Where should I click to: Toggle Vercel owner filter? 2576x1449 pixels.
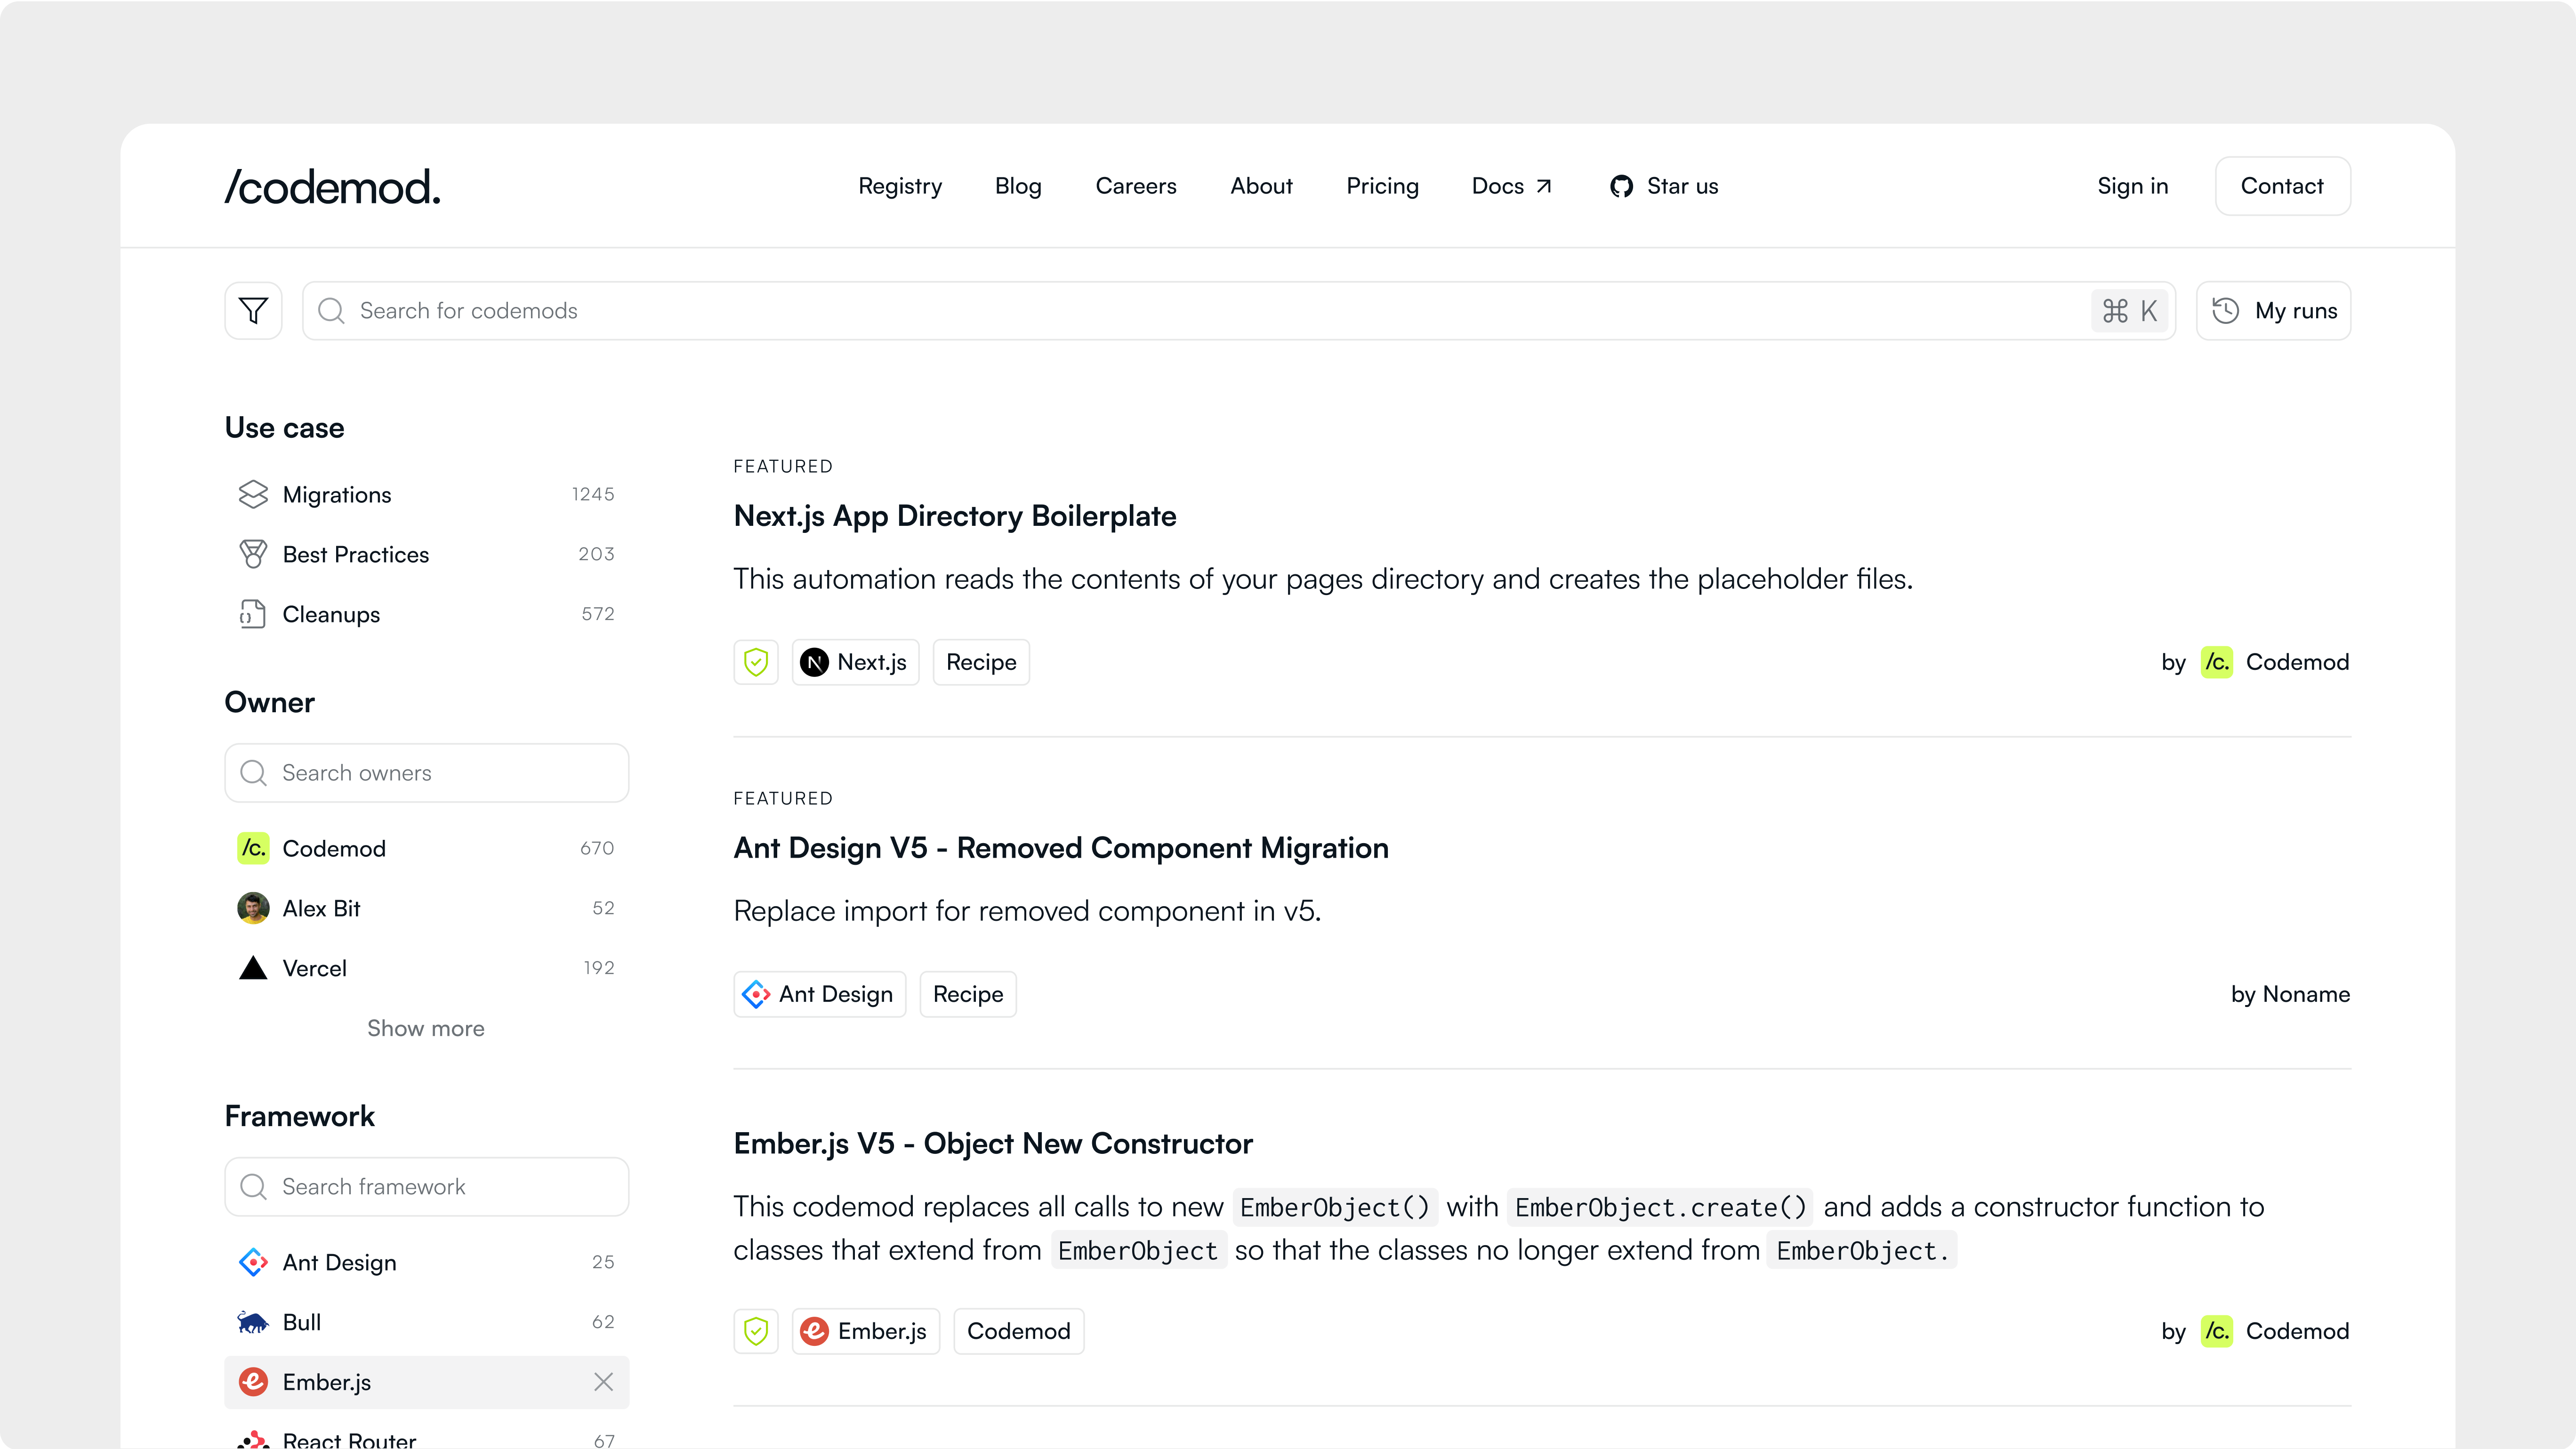314,968
